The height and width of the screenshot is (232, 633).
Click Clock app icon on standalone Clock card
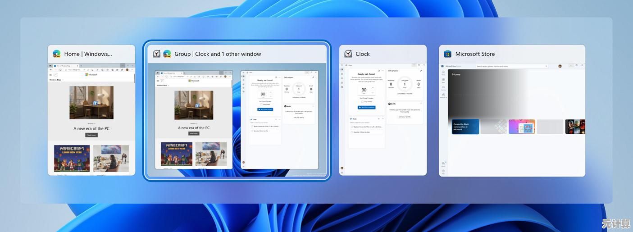click(348, 54)
